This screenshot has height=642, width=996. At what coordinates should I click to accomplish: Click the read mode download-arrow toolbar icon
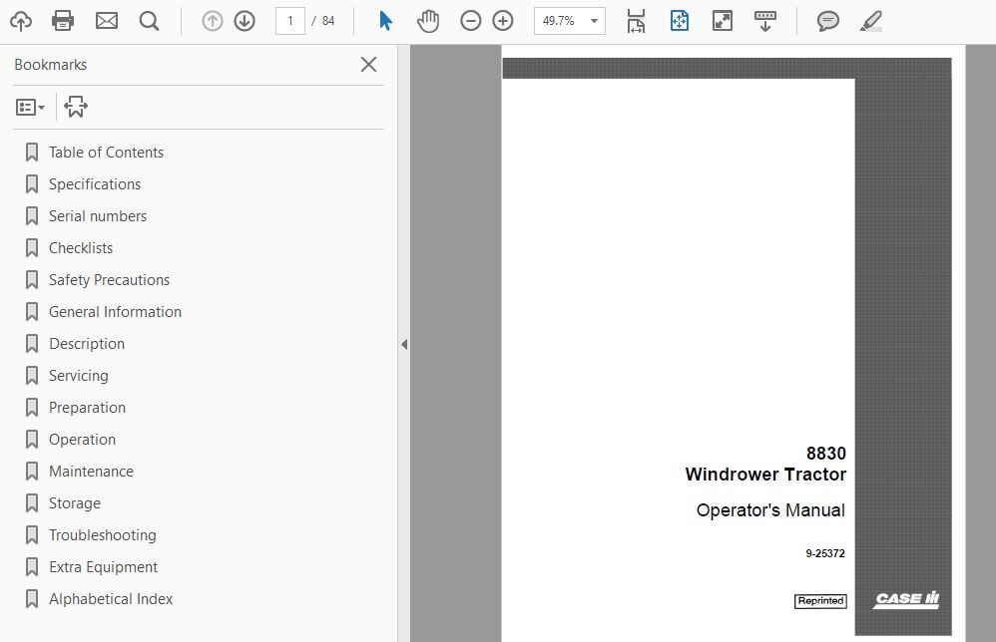coord(765,21)
